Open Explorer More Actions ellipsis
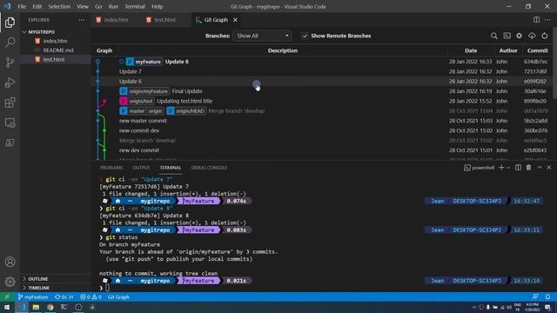Screen dimensions: 557x313 (x=81, y=20)
